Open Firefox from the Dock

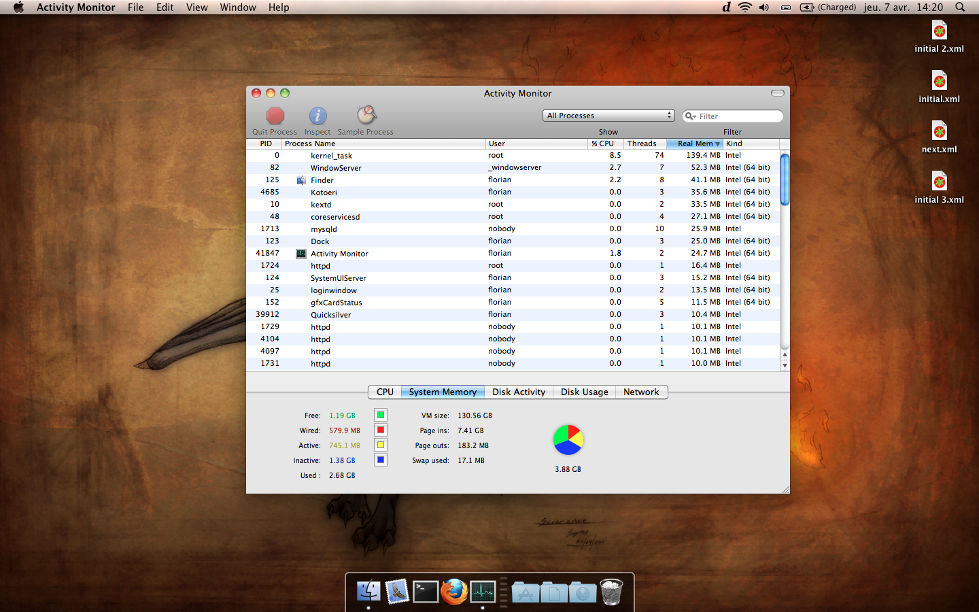(454, 592)
